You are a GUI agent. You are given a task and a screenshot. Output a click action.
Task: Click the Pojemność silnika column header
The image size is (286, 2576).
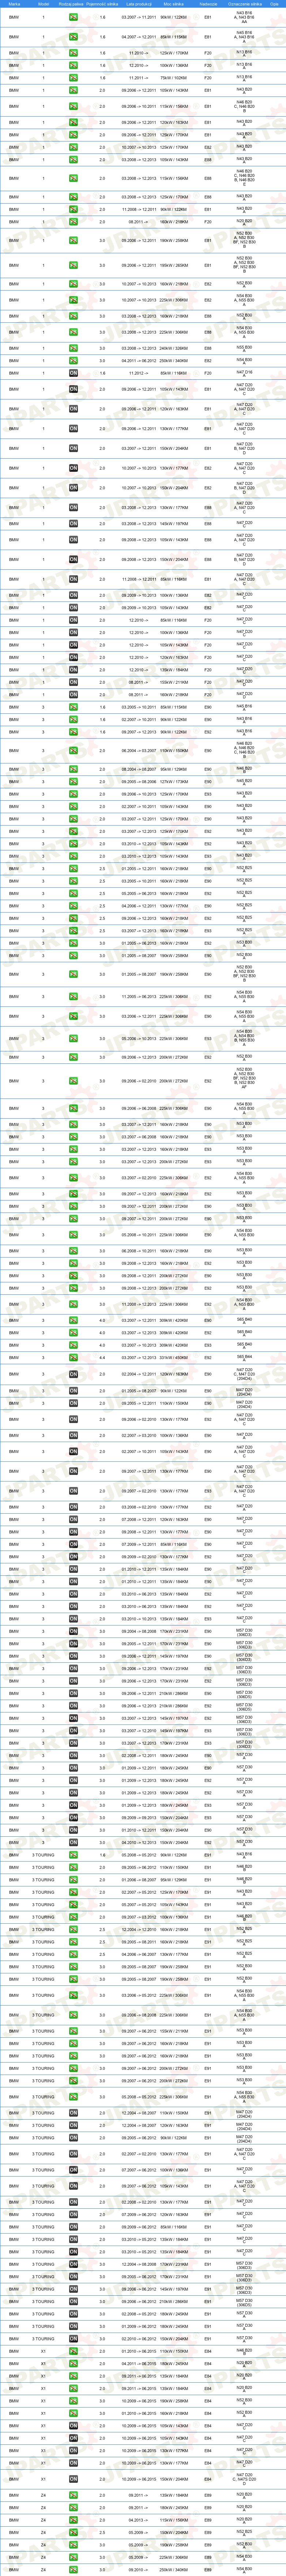pyautogui.click(x=102, y=4)
